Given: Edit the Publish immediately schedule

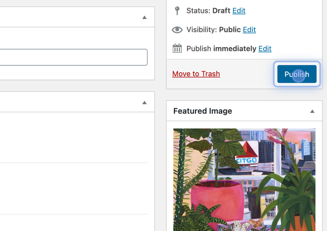Looking at the screenshot, I should [x=265, y=49].
